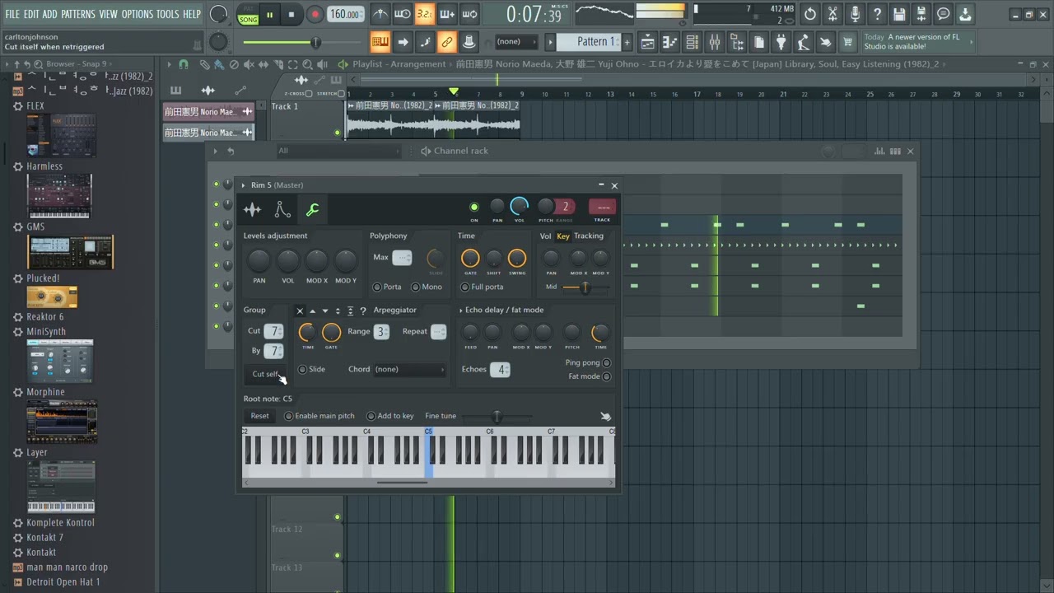This screenshot has height=593, width=1054.
Task: Open the Pattern 1 selector
Action: 590,42
